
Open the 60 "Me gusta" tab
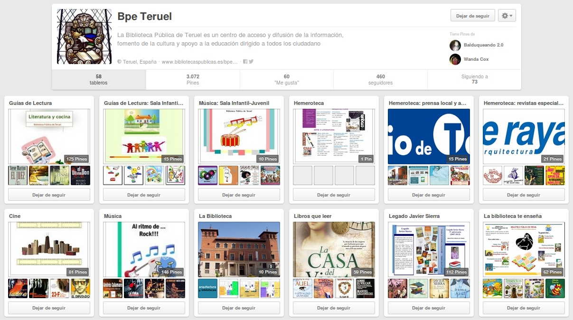point(287,79)
